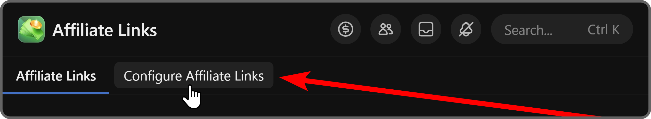Click the Ctrl K shortcut hint
This screenshot has width=651, height=119.
pyautogui.click(x=604, y=30)
